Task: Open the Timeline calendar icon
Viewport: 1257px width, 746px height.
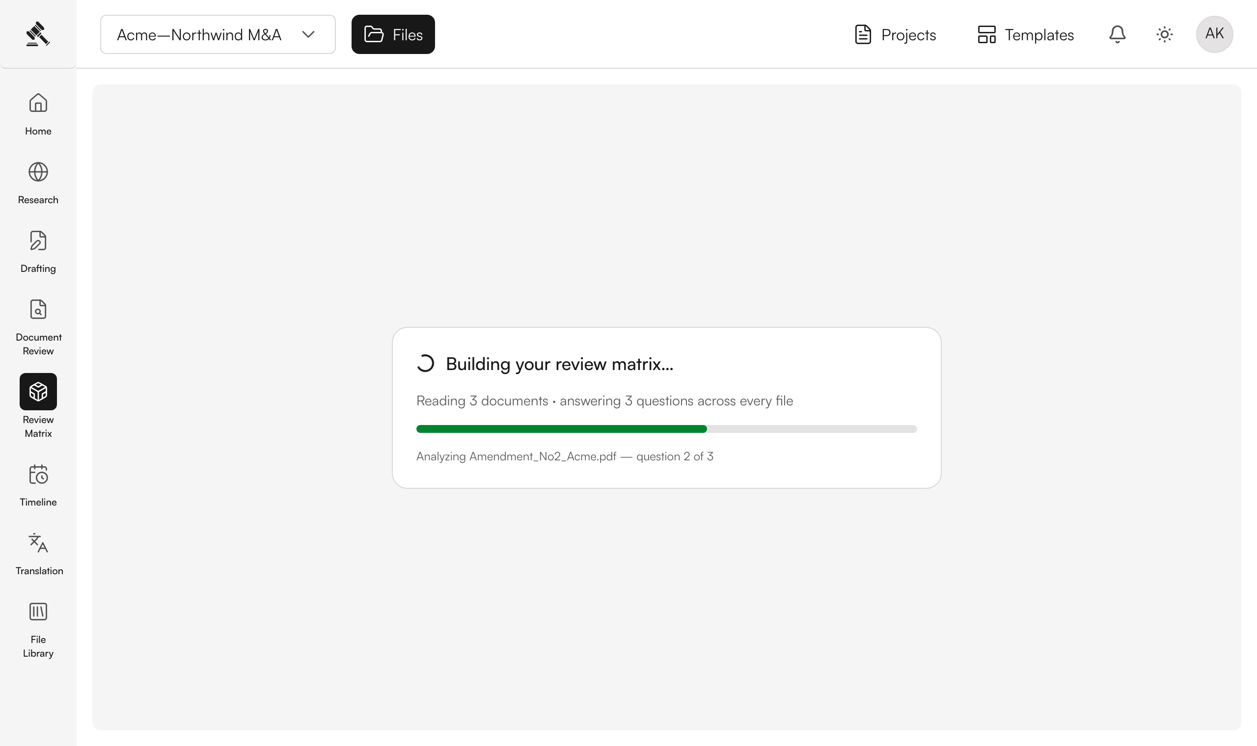Action: [x=38, y=474]
